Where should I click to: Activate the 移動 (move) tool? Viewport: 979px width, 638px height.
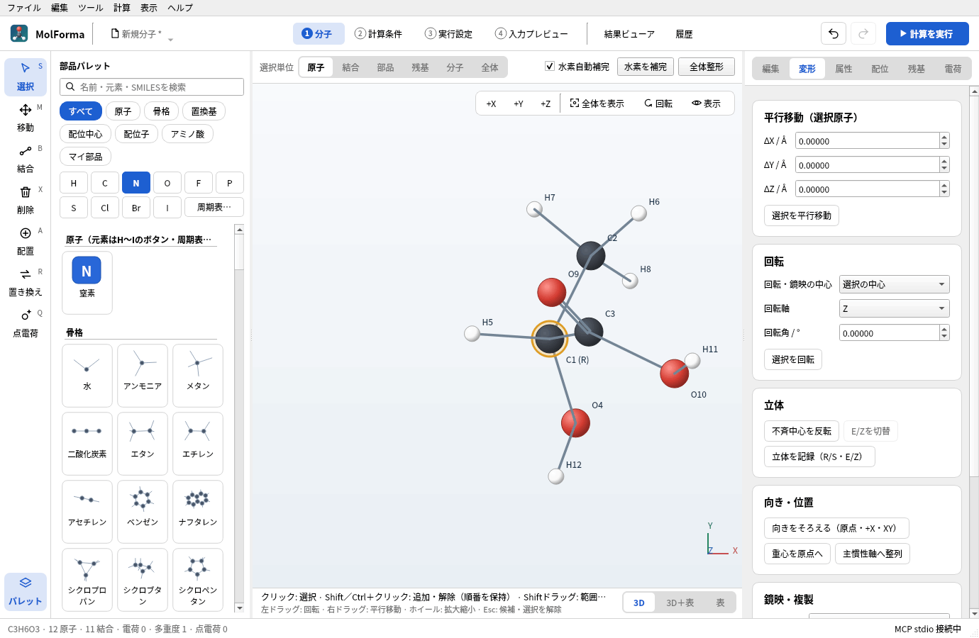pyautogui.click(x=26, y=118)
